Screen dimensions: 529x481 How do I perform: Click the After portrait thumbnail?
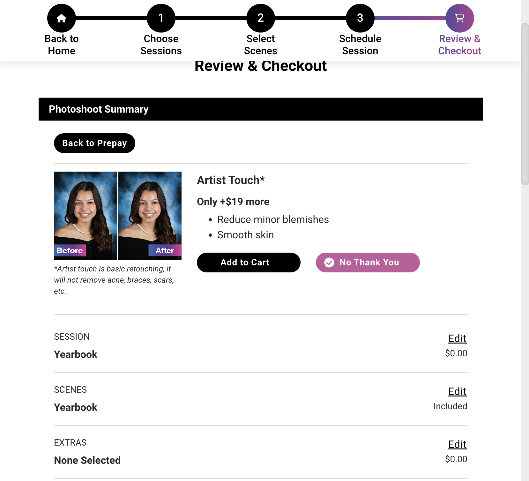(150, 216)
